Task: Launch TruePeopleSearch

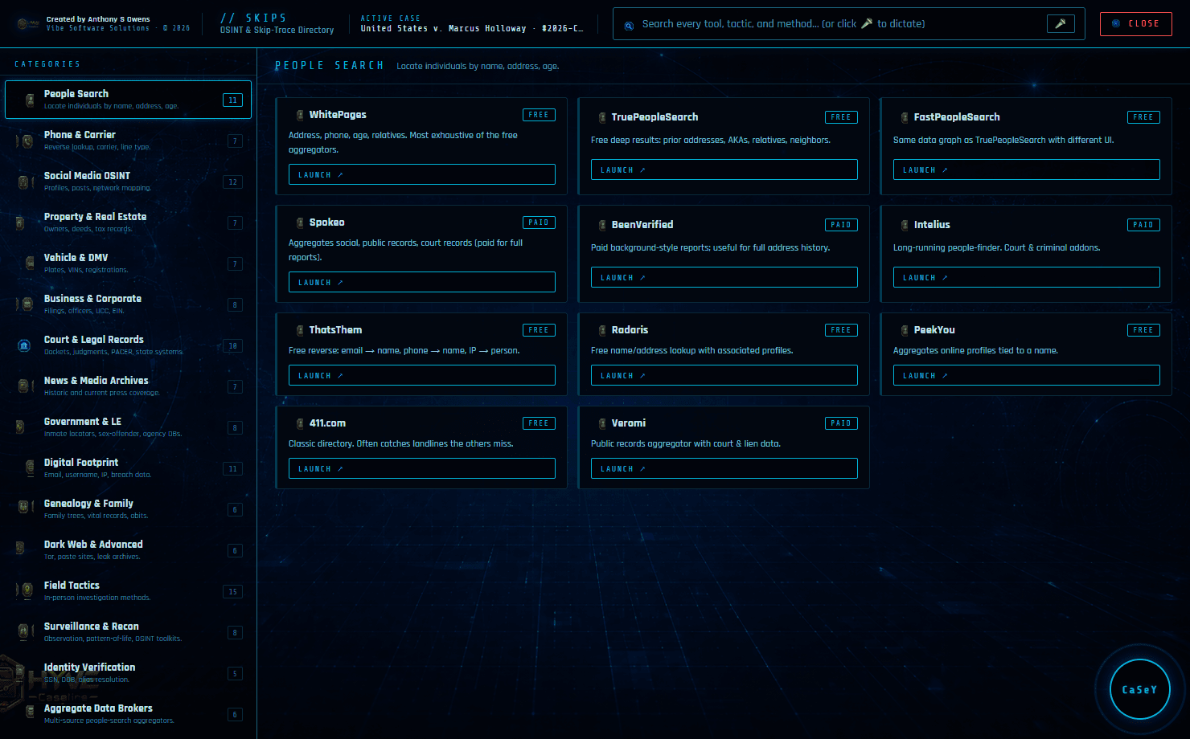Action: 724,169
